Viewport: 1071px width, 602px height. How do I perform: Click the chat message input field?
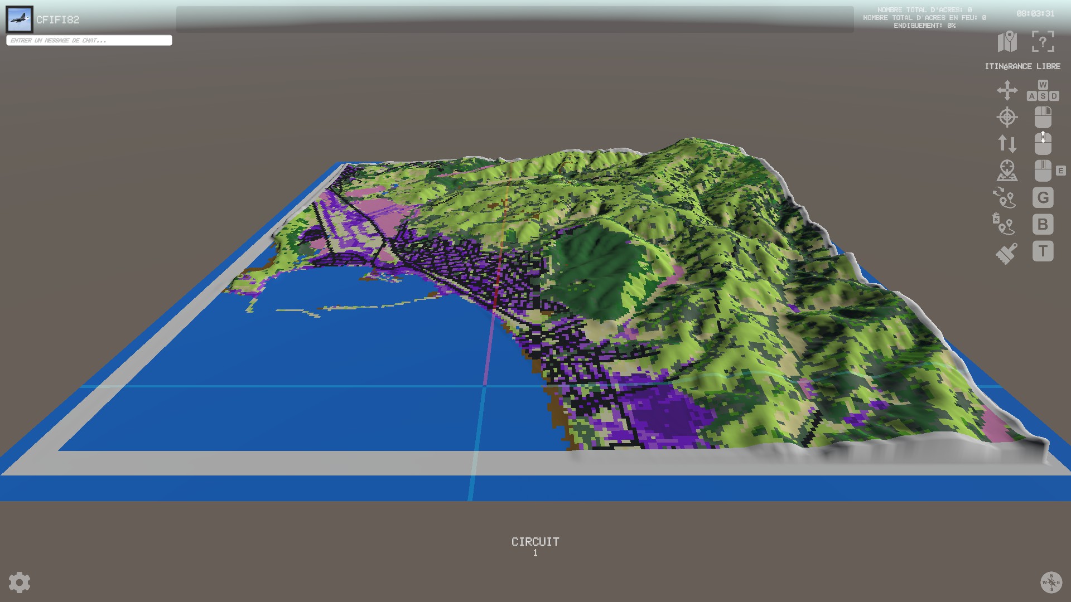(x=89, y=40)
